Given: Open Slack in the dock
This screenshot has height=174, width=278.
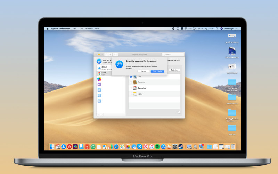Looking at the screenshot, I should [75, 147].
